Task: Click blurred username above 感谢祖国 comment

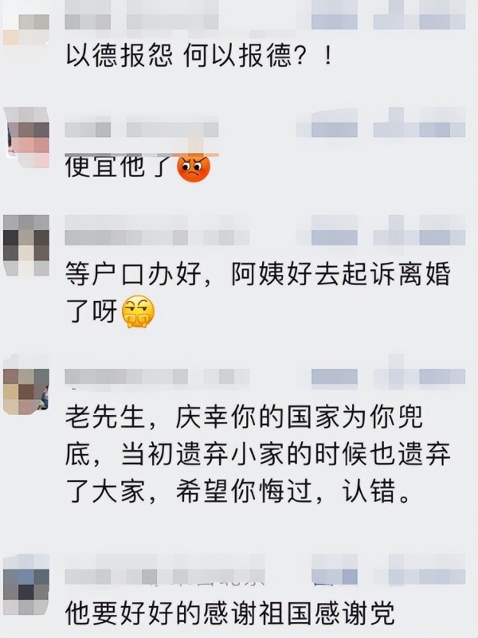Action: pyautogui.click(x=165, y=577)
